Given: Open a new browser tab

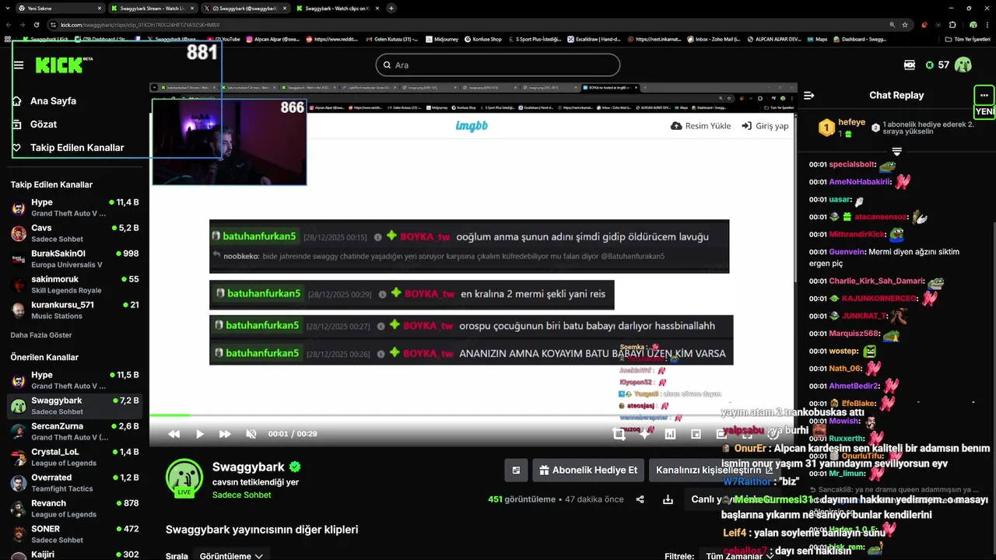Looking at the screenshot, I should pos(391,8).
